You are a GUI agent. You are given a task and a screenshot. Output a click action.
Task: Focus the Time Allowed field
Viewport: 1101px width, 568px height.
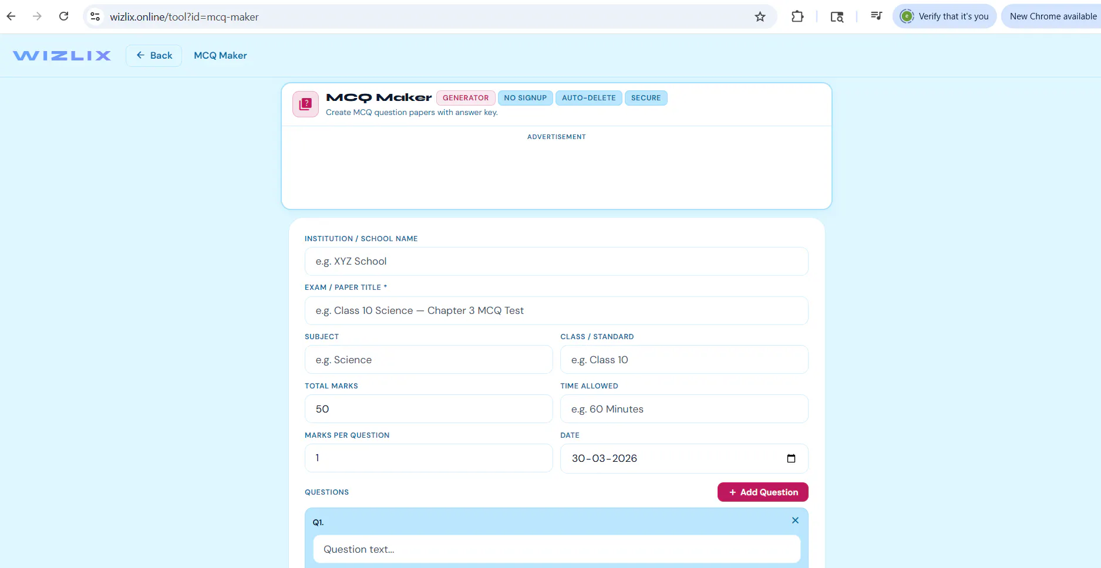[684, 409]
